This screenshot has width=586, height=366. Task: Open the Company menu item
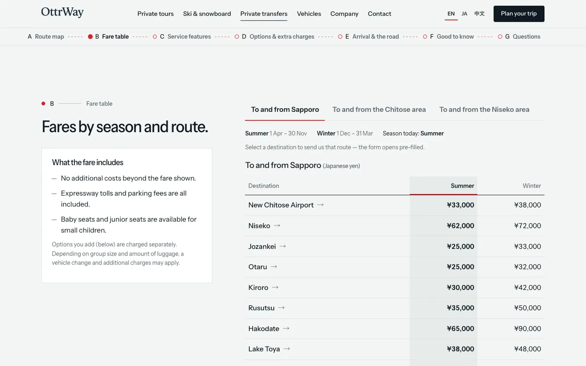click(344, 14)
